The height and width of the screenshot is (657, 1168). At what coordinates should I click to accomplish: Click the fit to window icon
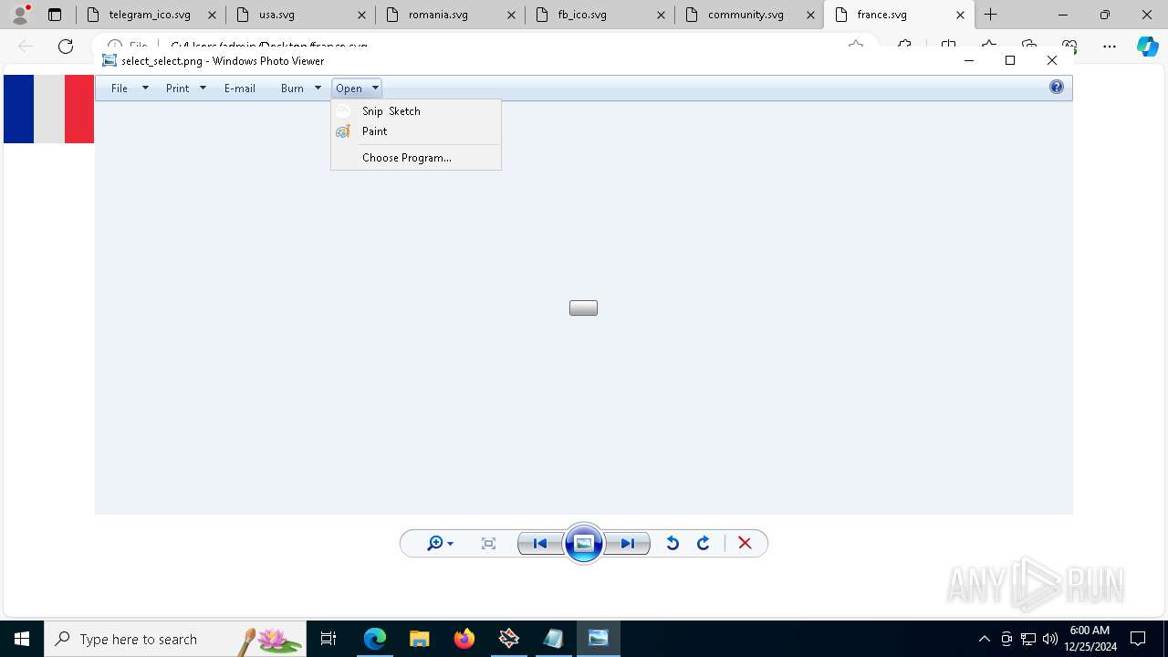[488, 544]
